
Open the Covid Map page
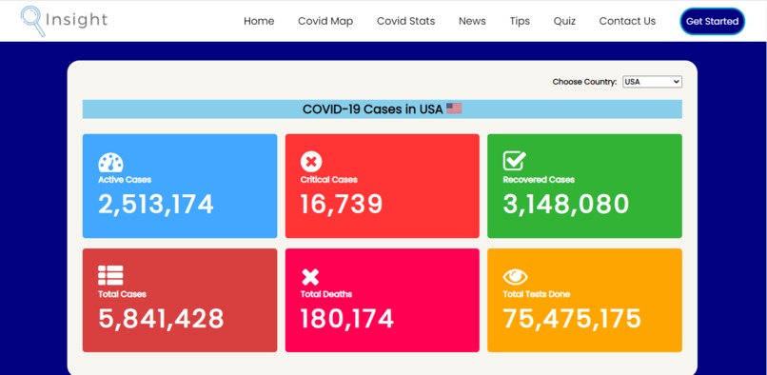point(325,21)
